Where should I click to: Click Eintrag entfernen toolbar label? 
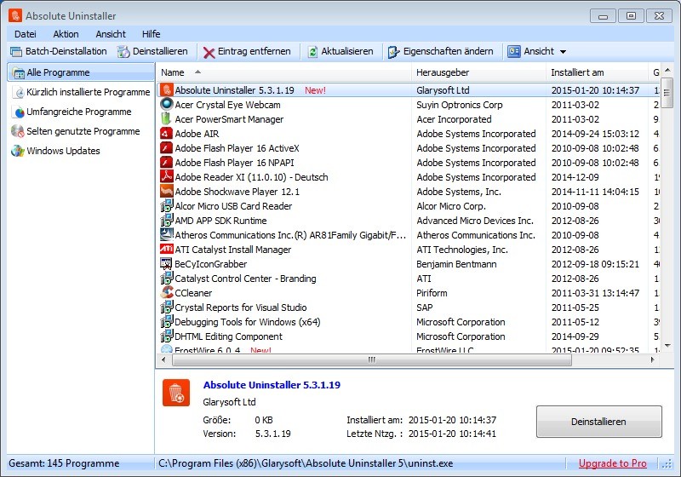point(254,51)
